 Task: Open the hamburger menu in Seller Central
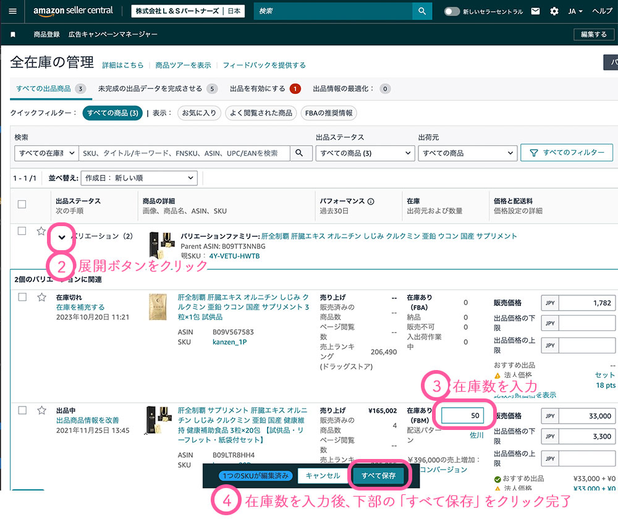click(14, 11)
